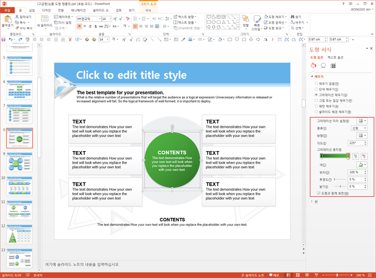Select Effects pentagon icon in format pane
376x278 pixels.
click(x=323, y=65)
